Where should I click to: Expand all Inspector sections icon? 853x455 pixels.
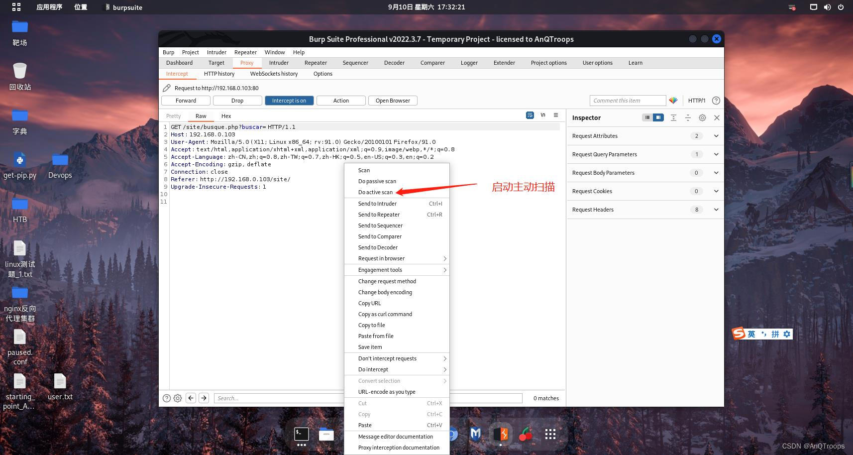tap(673, 117)
